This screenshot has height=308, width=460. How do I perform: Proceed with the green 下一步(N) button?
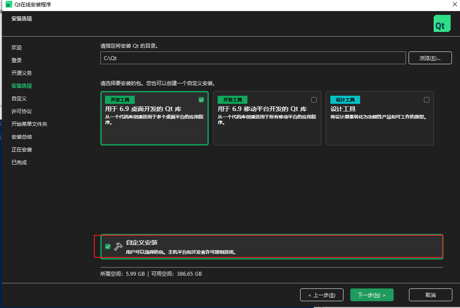click(x=372, y=295)
